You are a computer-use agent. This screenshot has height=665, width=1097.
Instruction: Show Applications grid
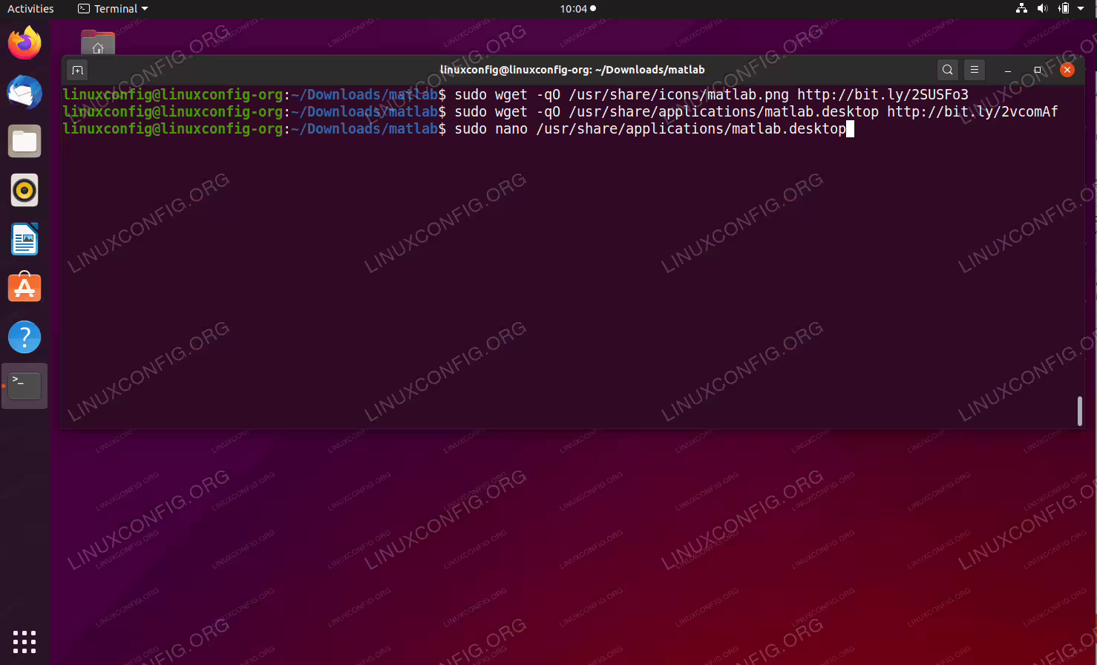point(24,641)
